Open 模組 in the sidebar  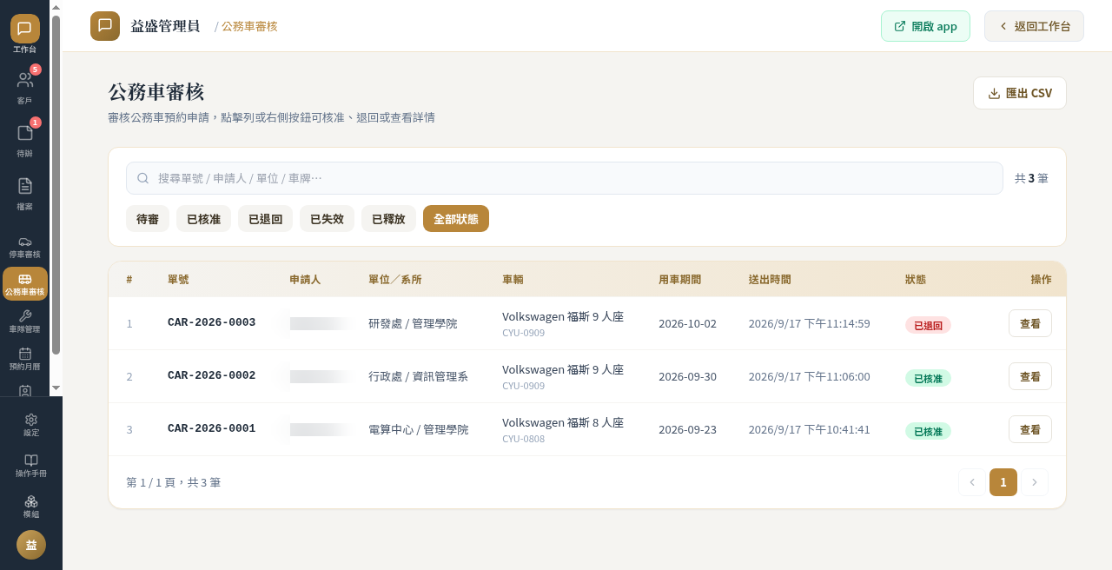[x=31, y=507]
